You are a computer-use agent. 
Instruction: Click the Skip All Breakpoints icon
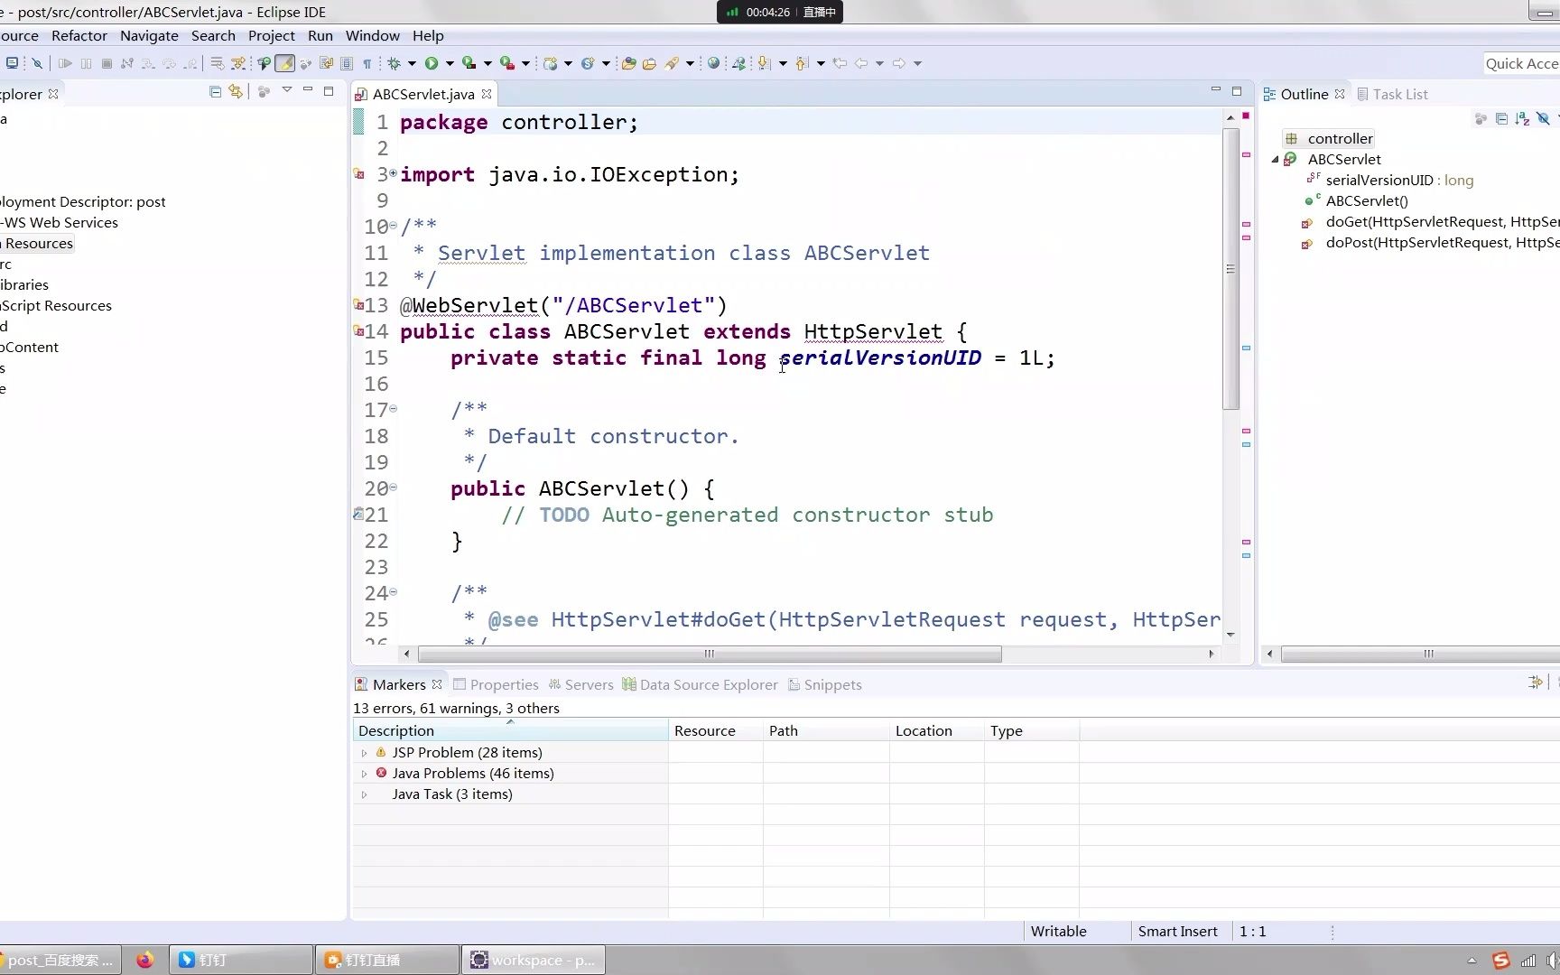tap(37, 63)
